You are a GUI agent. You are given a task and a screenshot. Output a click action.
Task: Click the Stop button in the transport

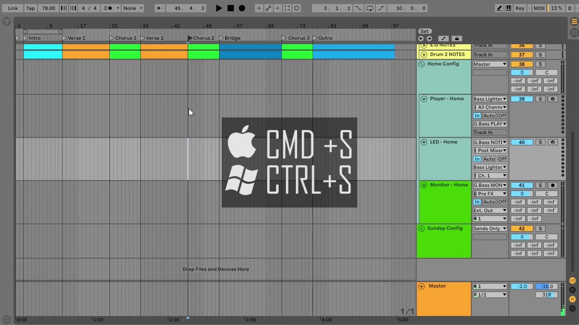(231, 8)
